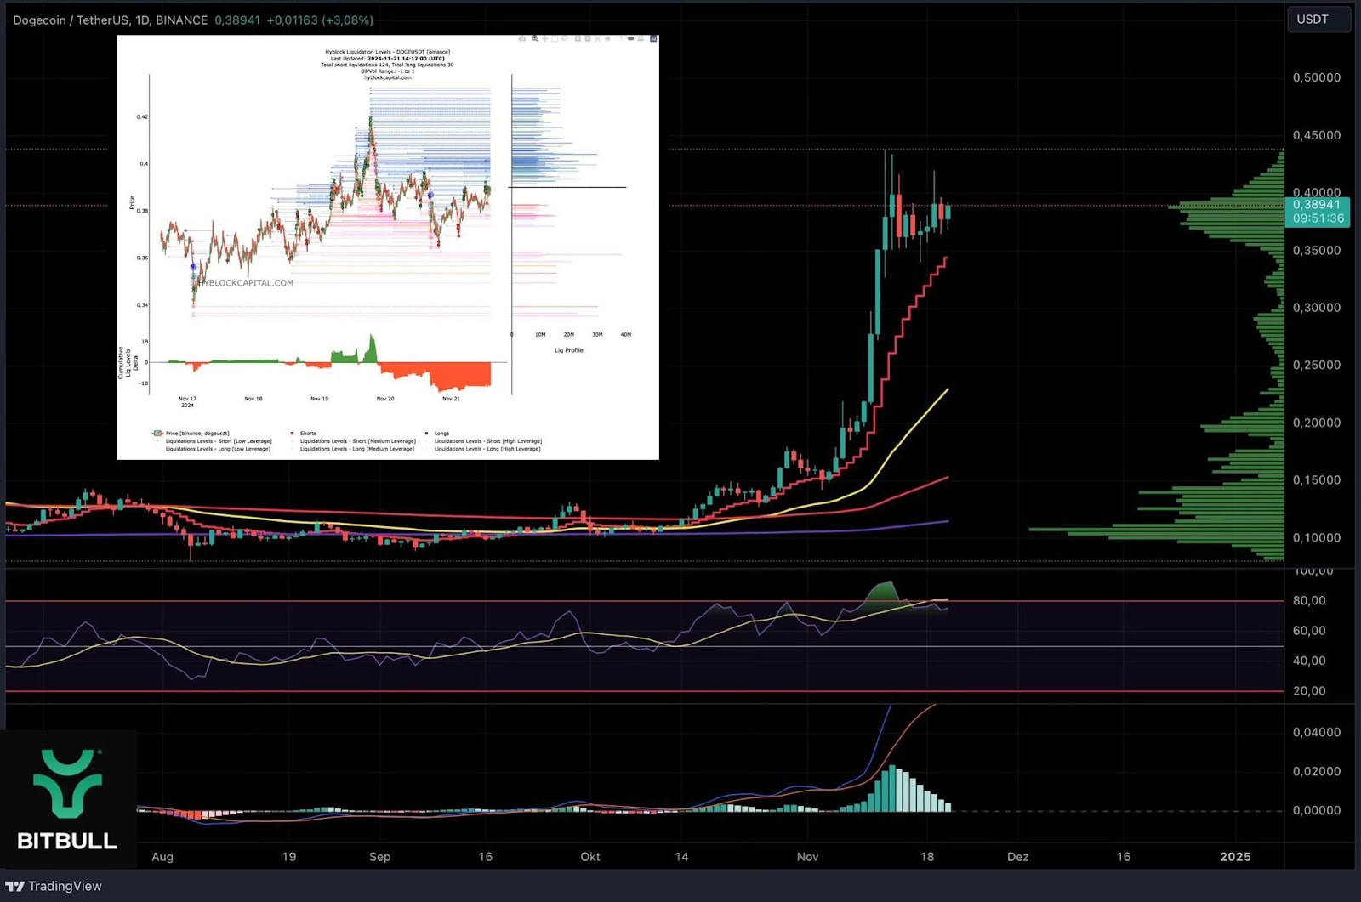
Task: Click the Dez label on time axis
Action: [1017, 857]
